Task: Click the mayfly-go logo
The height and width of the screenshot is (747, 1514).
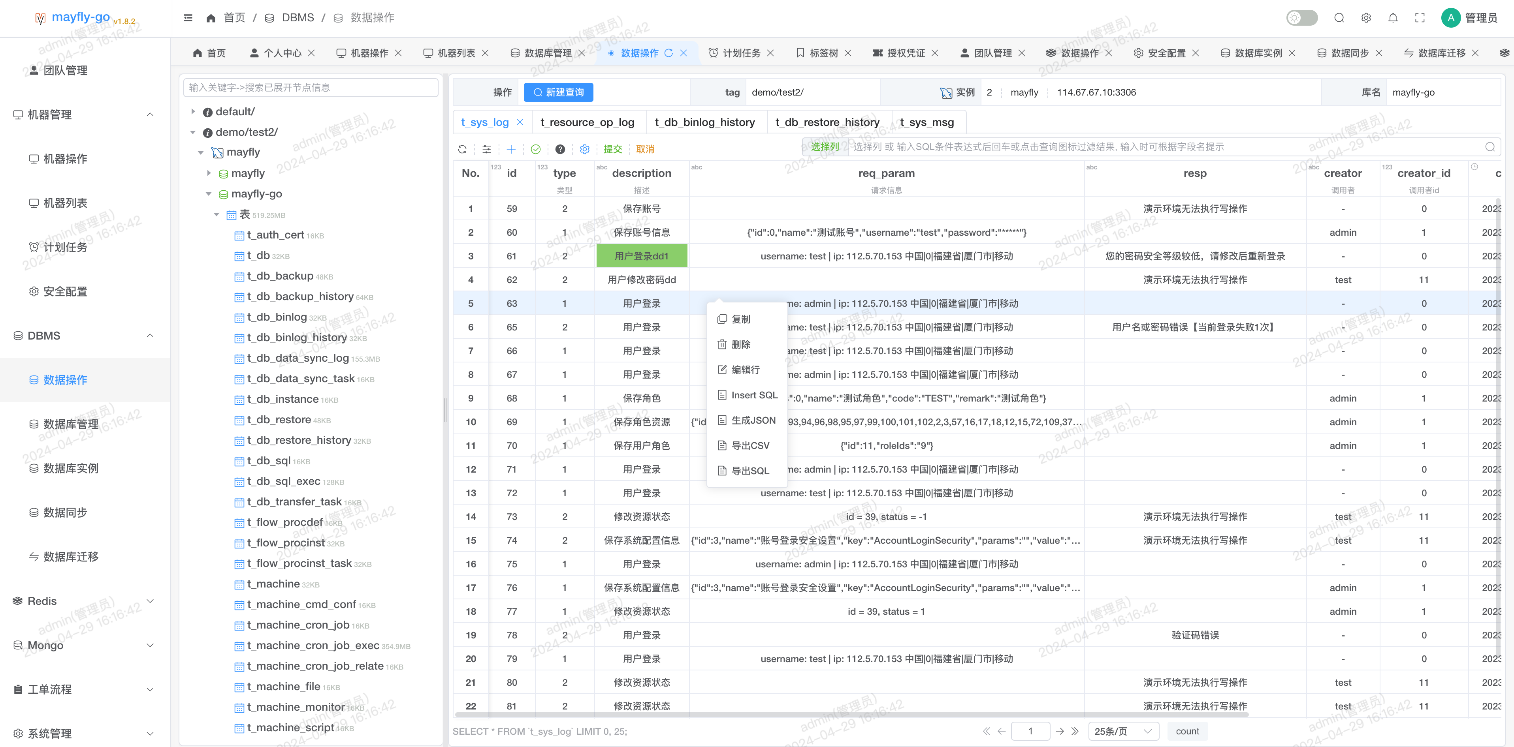Action: (x=72, y=18)
